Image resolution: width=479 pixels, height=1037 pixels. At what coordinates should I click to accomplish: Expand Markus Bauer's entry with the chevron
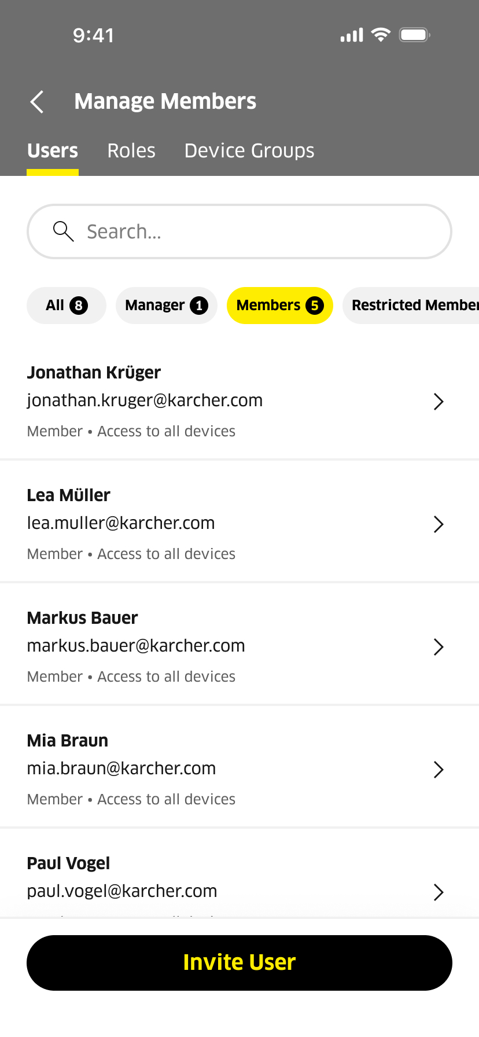pos(439,646)
